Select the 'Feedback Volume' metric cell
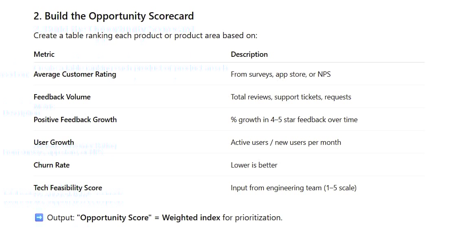Image resolution: width=454 pixels, height=228 pixels. point(62,97)
